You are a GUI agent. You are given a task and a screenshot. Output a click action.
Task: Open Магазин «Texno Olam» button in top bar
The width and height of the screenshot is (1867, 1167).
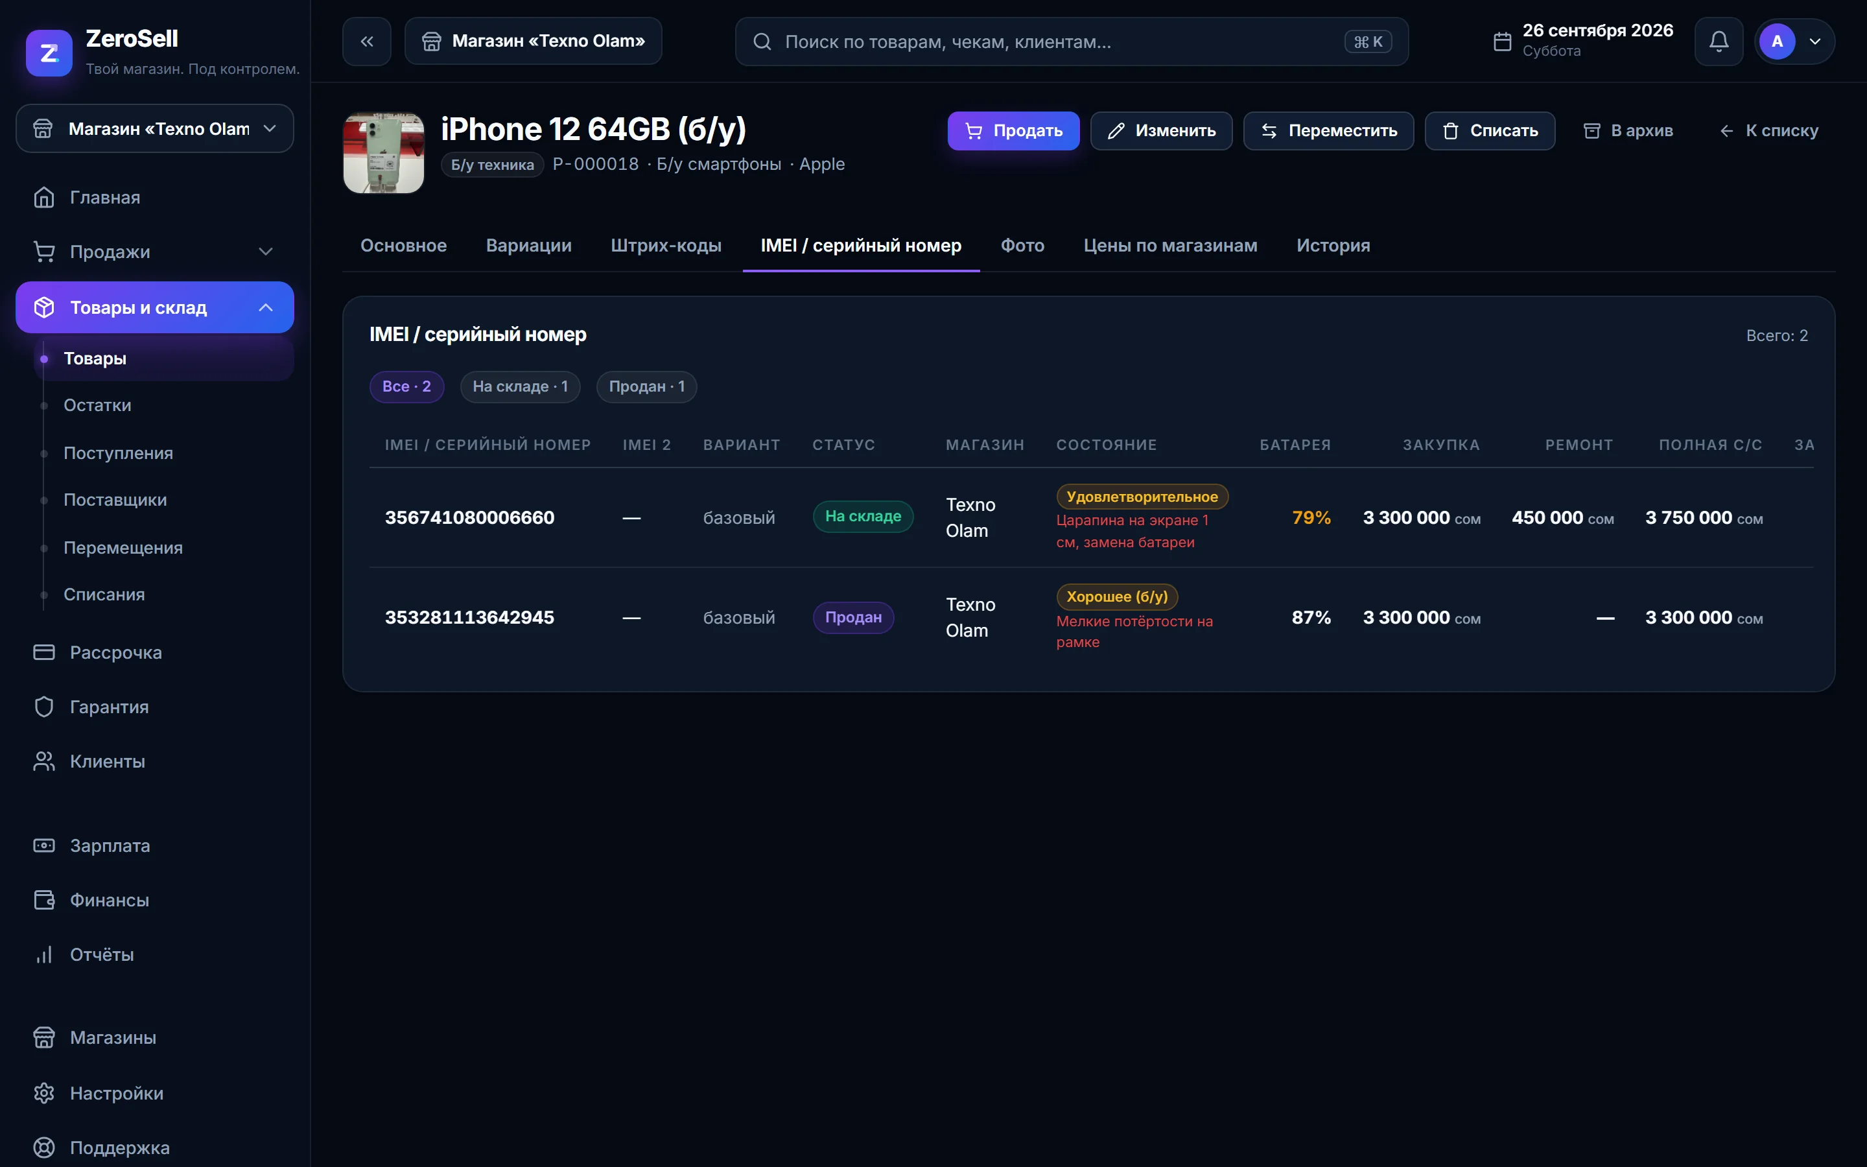pos(533,41)
